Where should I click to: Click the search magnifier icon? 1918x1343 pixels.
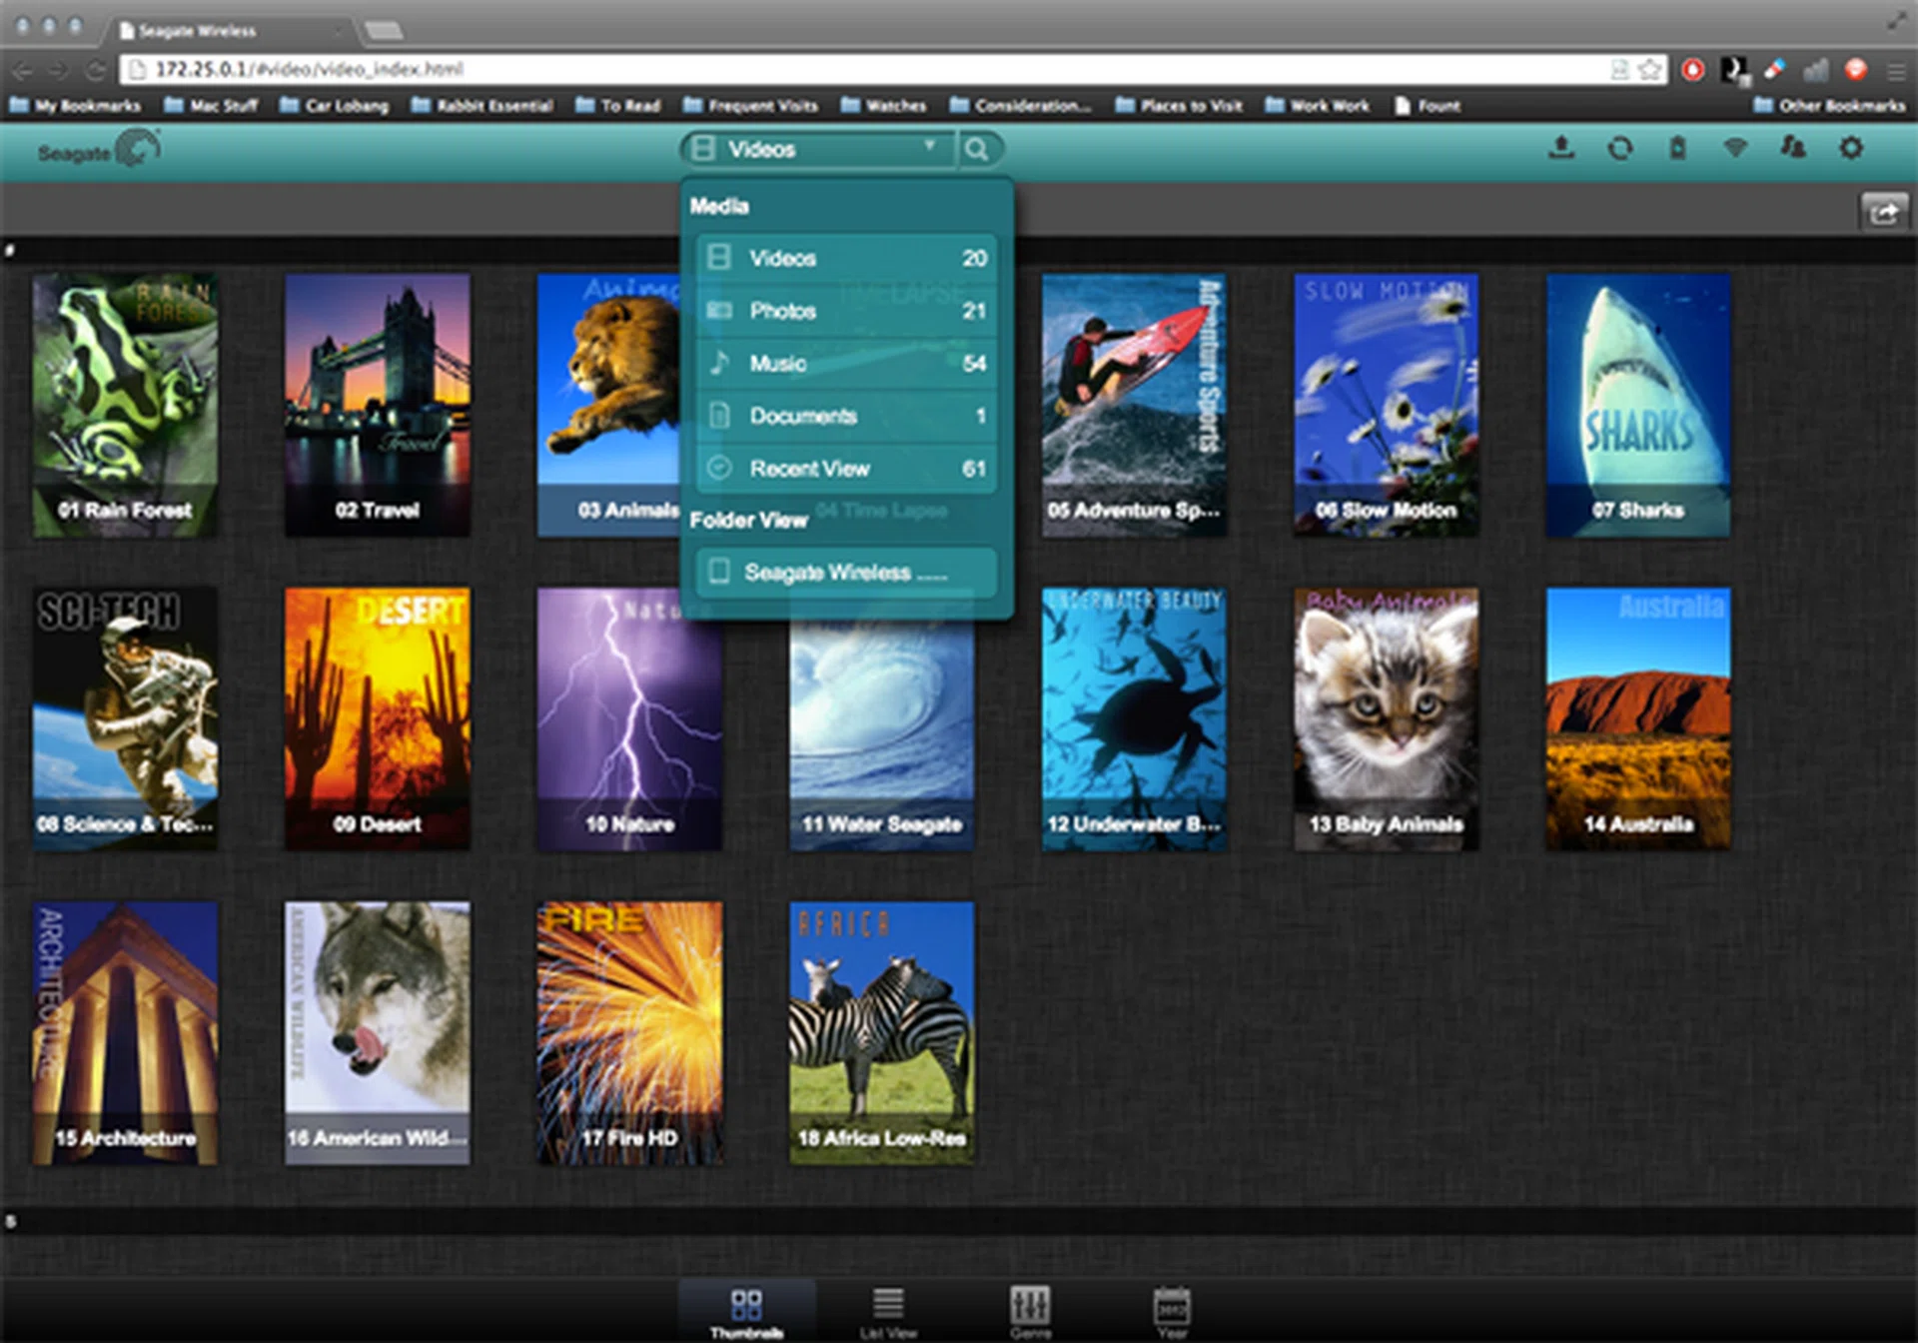pyautogui.click(x=977, y=149)
